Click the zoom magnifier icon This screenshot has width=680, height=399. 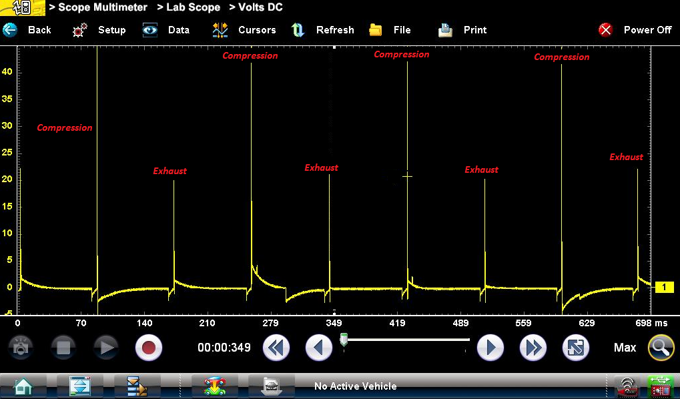click(661, 348)
